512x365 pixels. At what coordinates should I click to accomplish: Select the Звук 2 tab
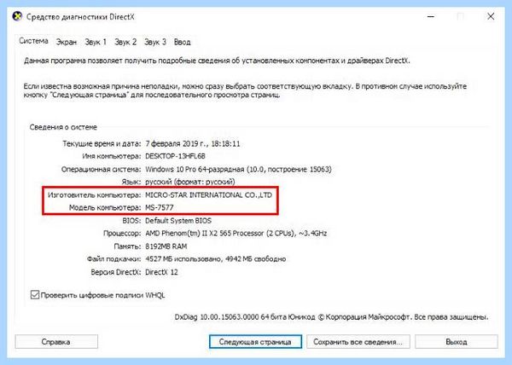125,42
